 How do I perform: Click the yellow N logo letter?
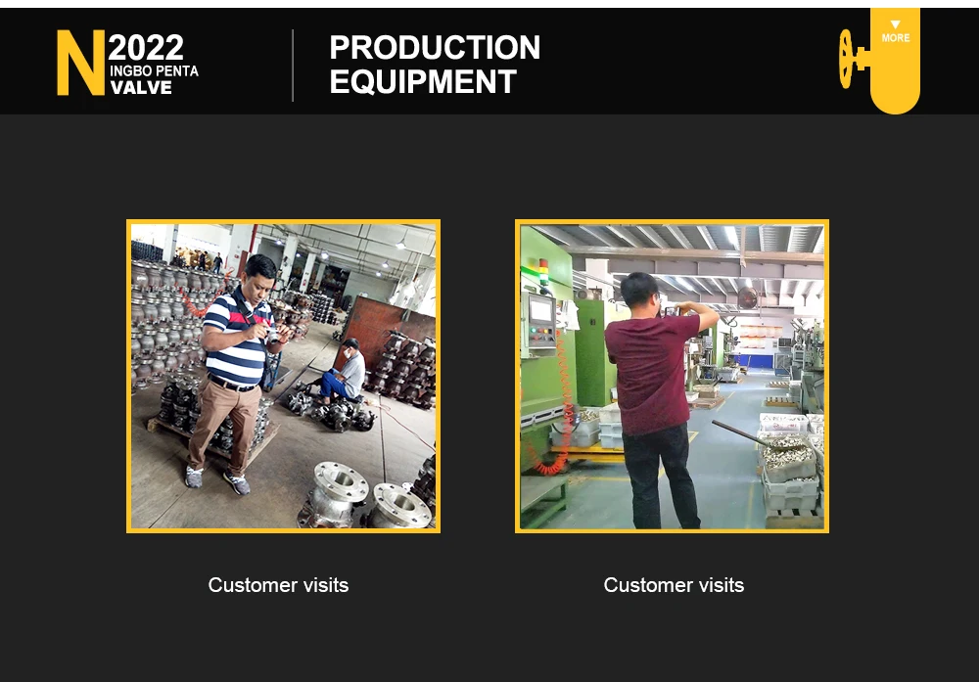pos(80,63)
